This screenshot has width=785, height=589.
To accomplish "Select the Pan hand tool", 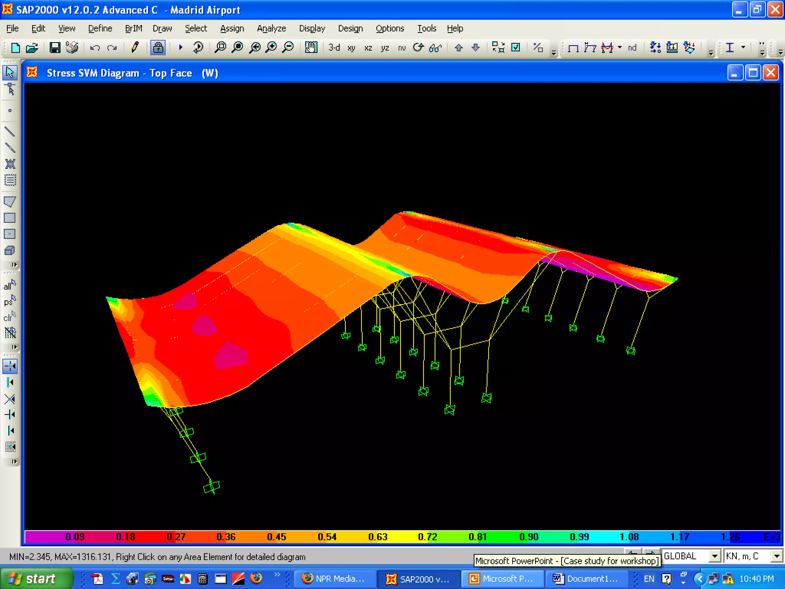I will click(x=311, y=48).
